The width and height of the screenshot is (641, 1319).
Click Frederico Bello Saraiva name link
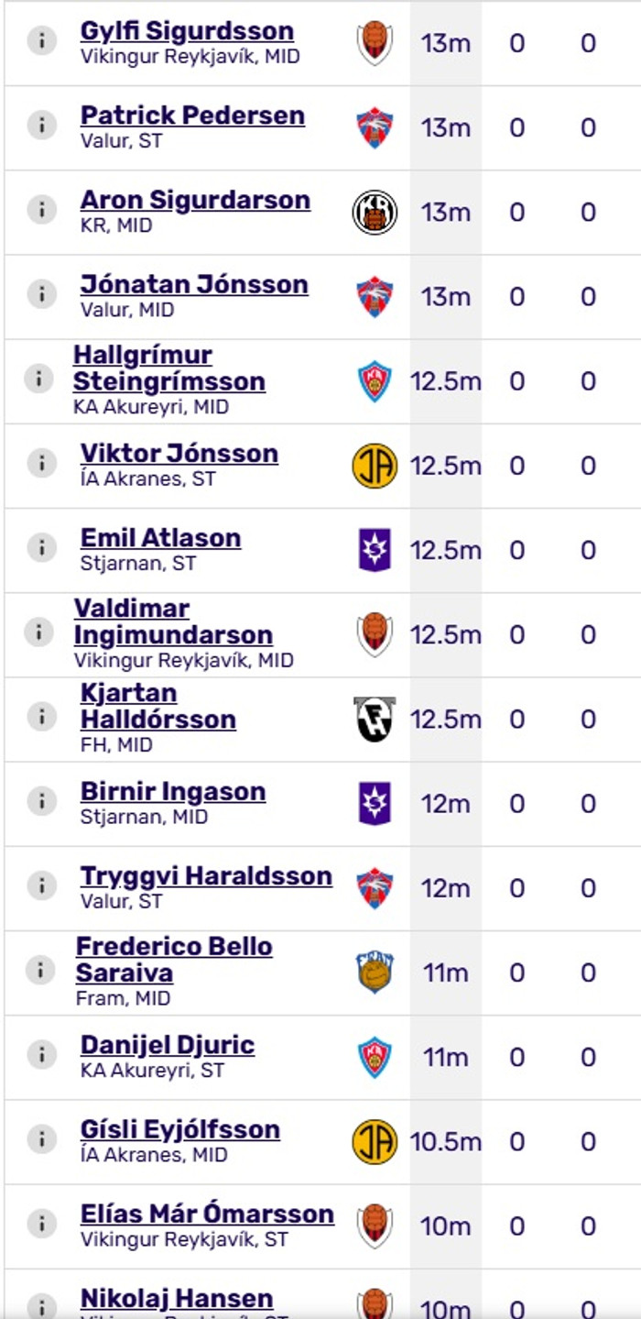173,959
